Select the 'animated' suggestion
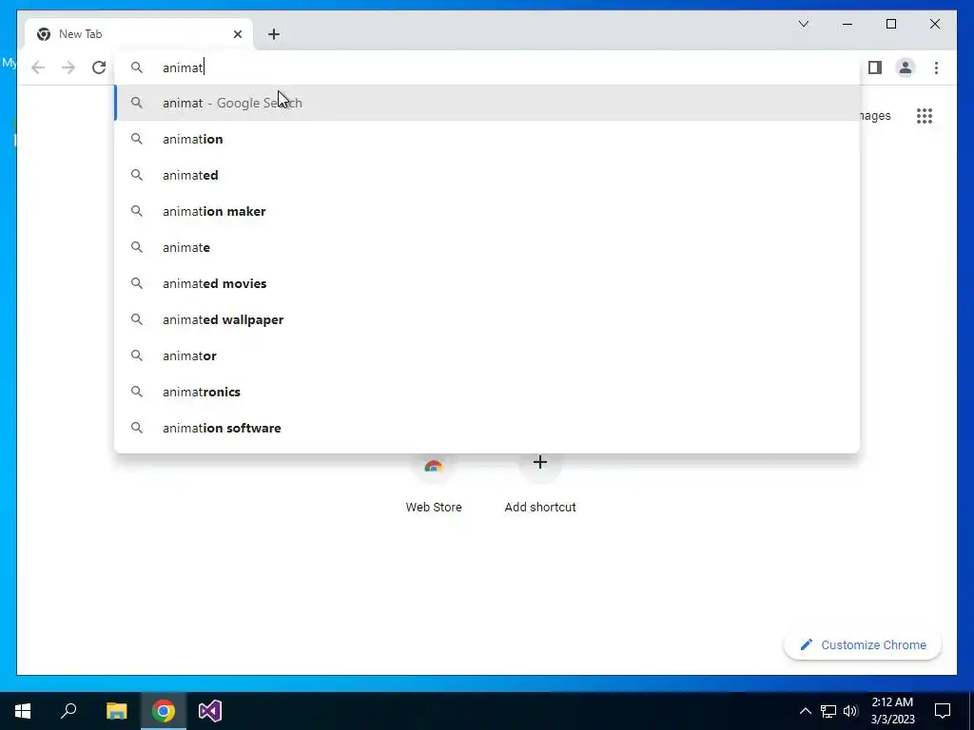The width and height of the screenshot is (974, 730). click(x=488, y=175)
